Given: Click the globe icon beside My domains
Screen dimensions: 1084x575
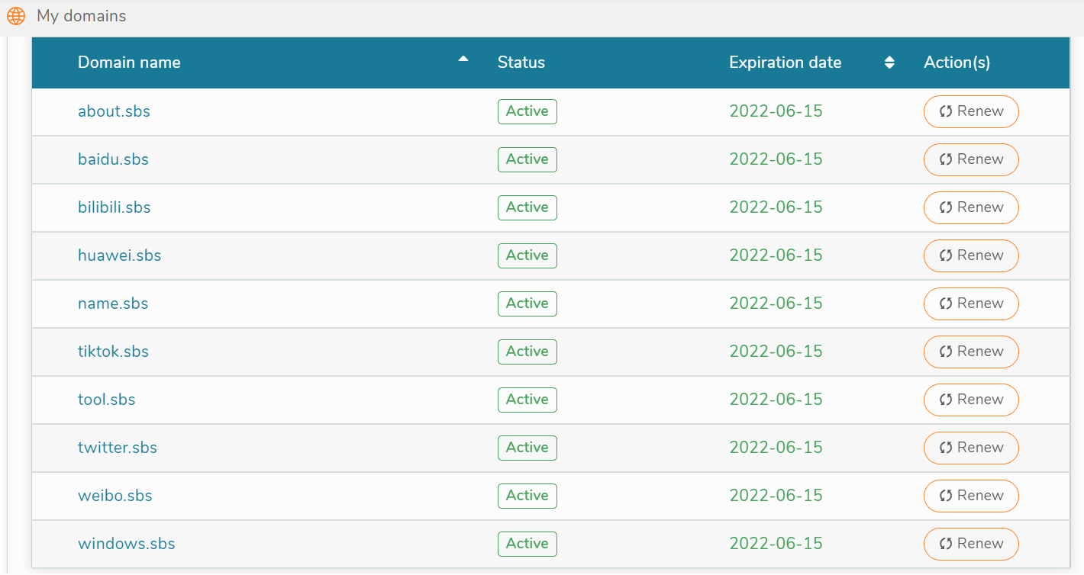Looking at the screenshot, I should click(x=16, y=16).
